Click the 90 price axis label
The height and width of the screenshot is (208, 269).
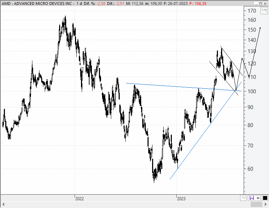[250, 107]
